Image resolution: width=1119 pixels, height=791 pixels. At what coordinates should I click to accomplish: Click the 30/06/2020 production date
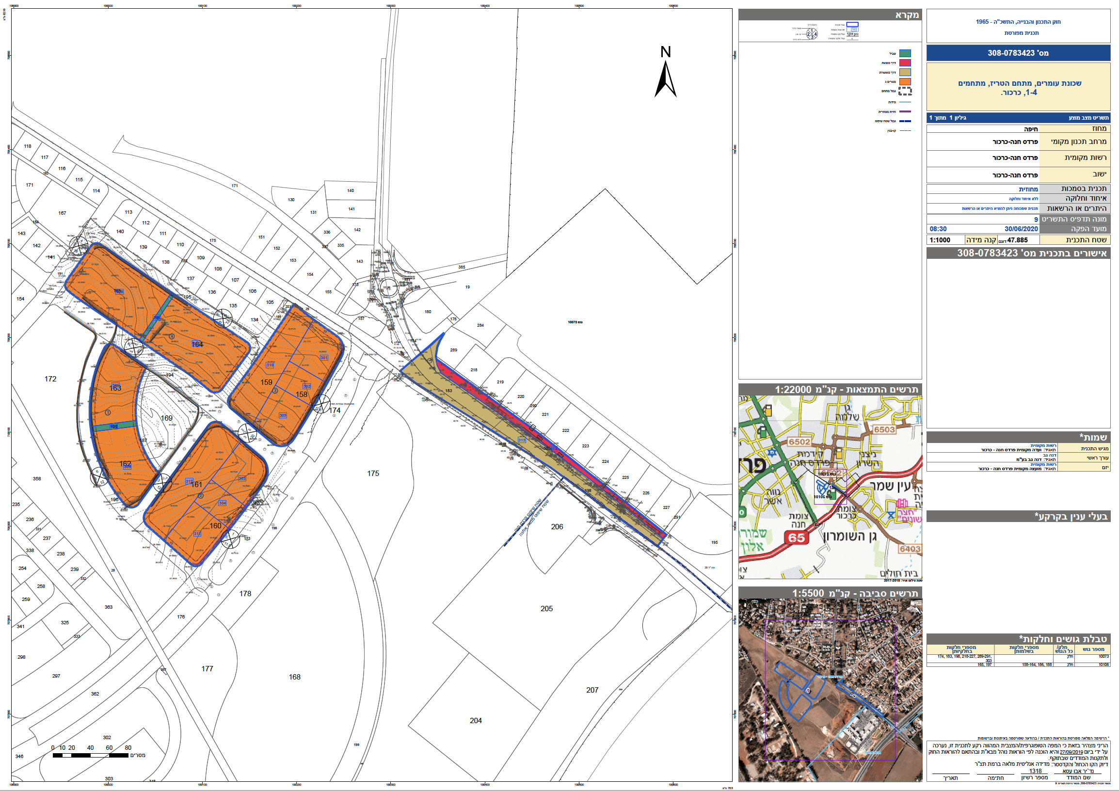point(1021,229)
